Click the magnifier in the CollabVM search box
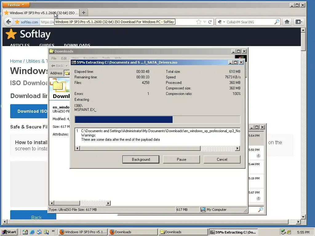The width and height of the screenshot is (315, 236). (277, 22)
